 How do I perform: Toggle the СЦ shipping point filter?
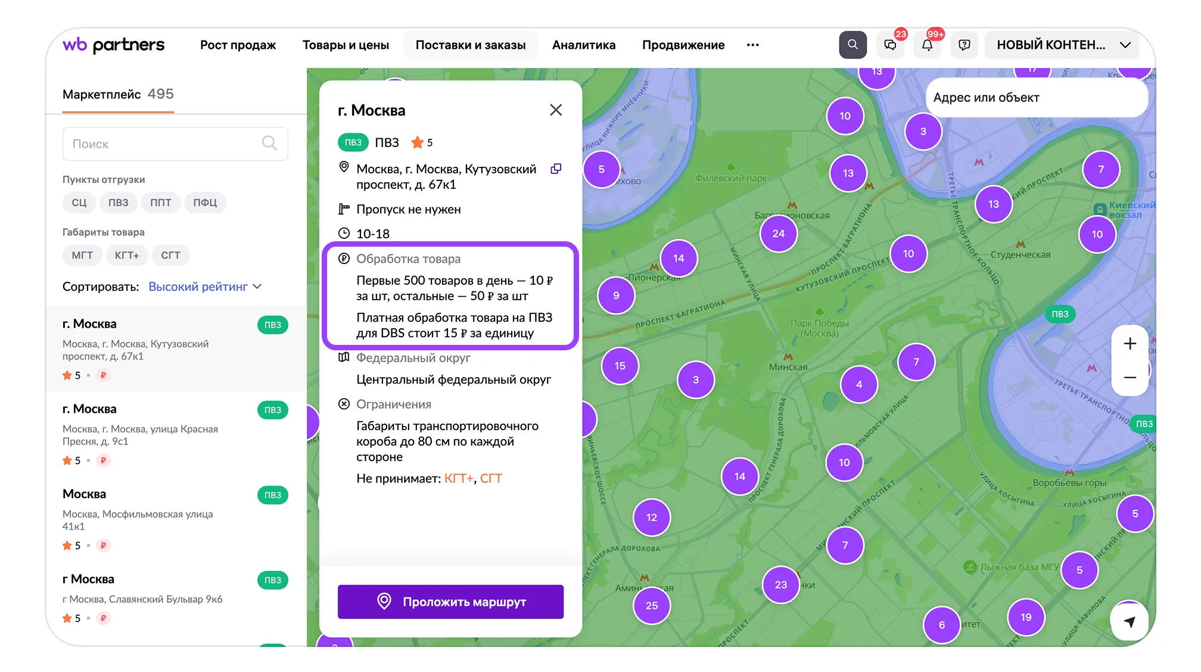(79, 203)
